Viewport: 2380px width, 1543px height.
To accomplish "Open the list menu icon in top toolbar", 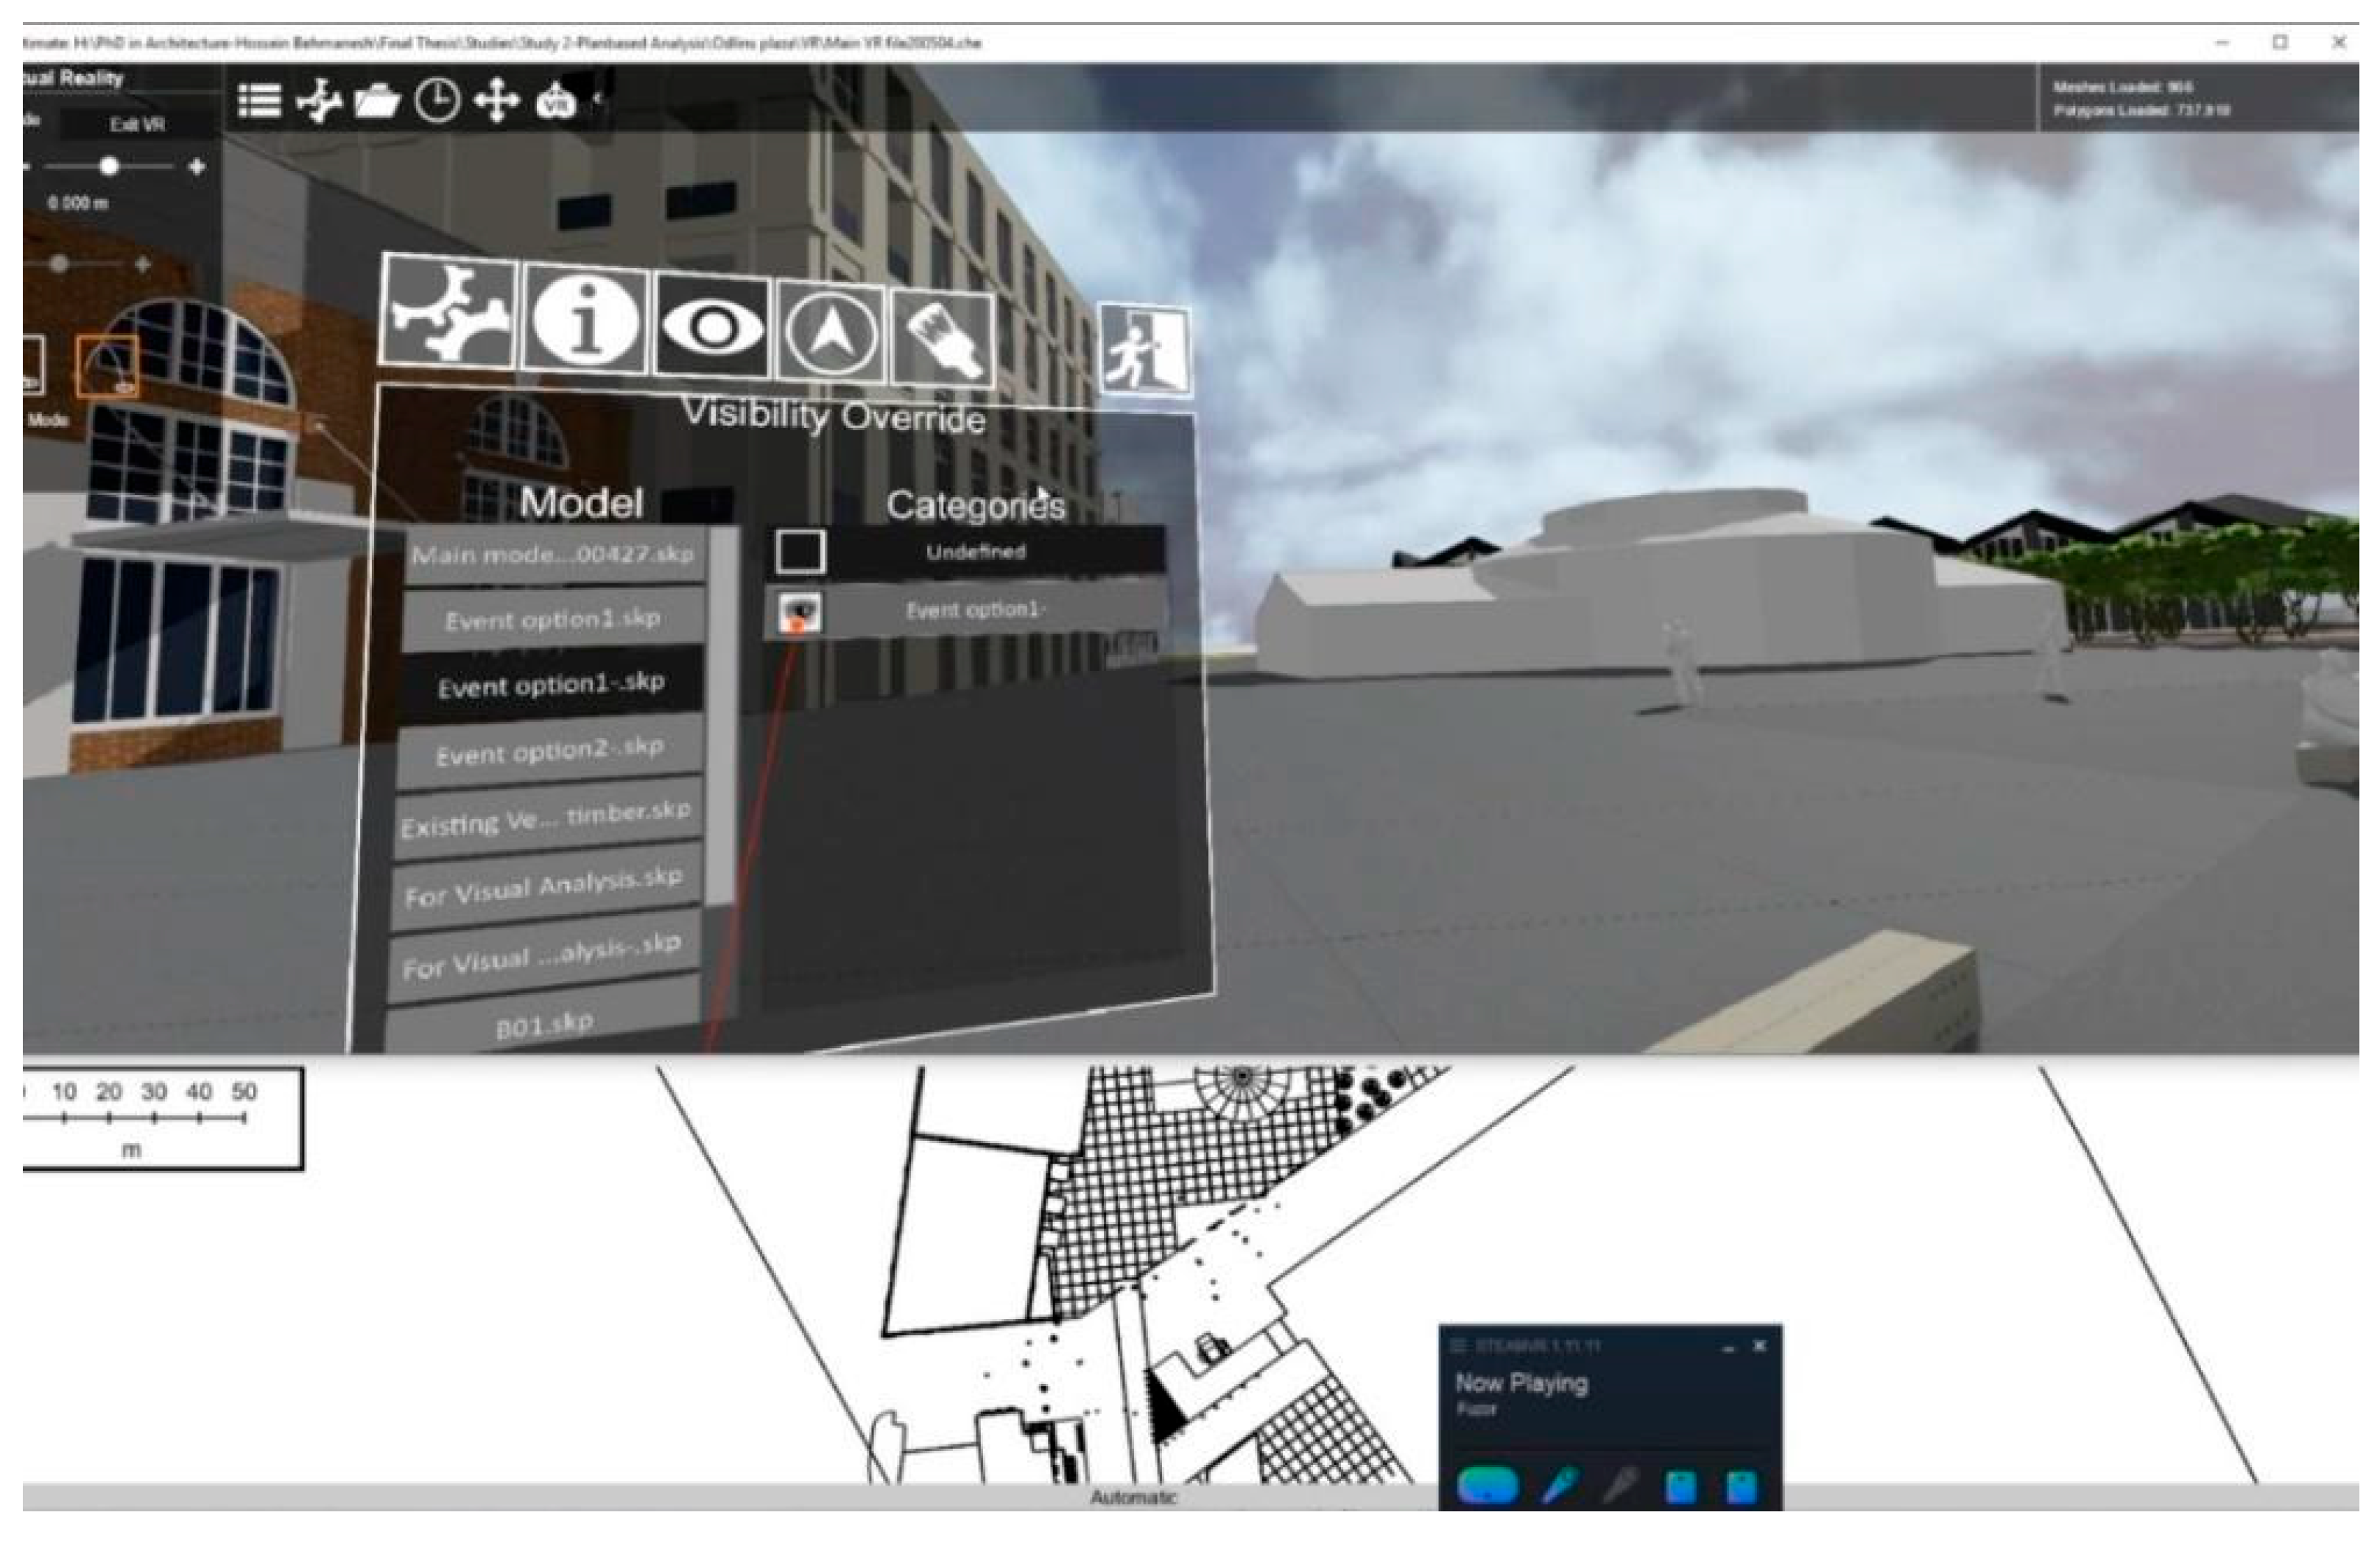I will [x=259, y=100].
